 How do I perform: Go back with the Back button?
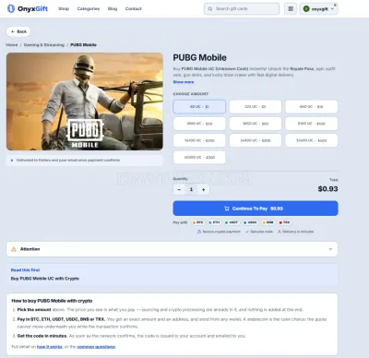[18, 31]
